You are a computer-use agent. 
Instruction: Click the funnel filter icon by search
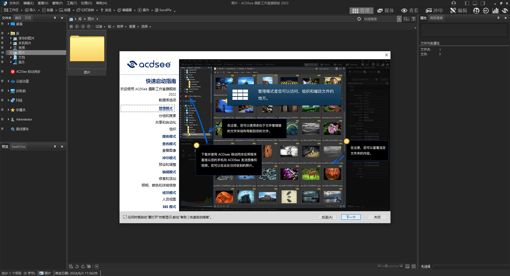coord(414,19)
